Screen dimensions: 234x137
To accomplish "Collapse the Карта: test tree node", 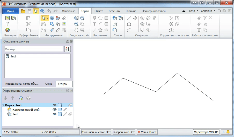I will [x=3, y=105].
